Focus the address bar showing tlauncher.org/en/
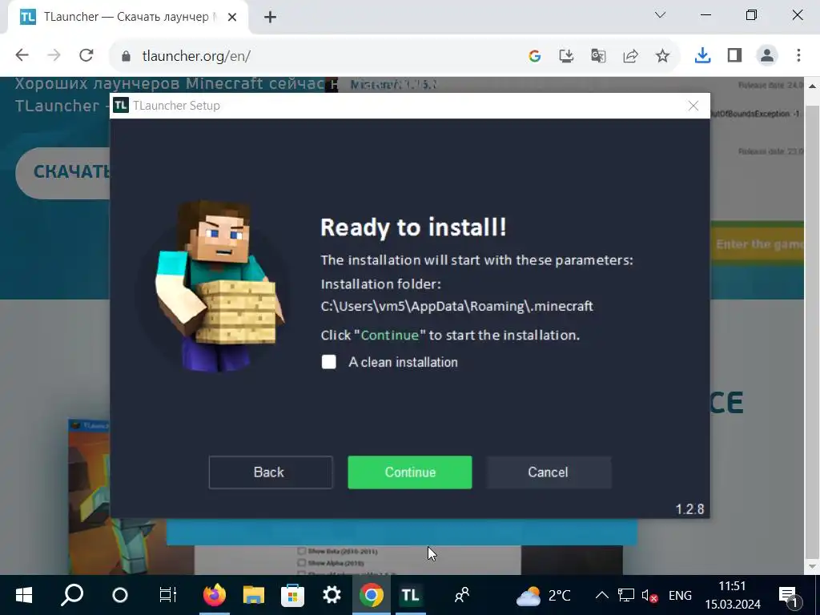820x615 pixels. click(x=324, y=56)
